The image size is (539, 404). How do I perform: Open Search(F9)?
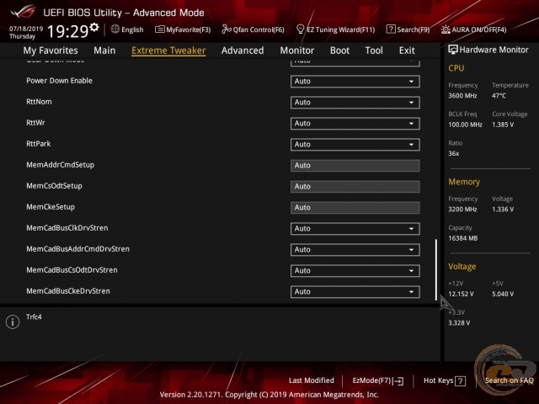408,29
